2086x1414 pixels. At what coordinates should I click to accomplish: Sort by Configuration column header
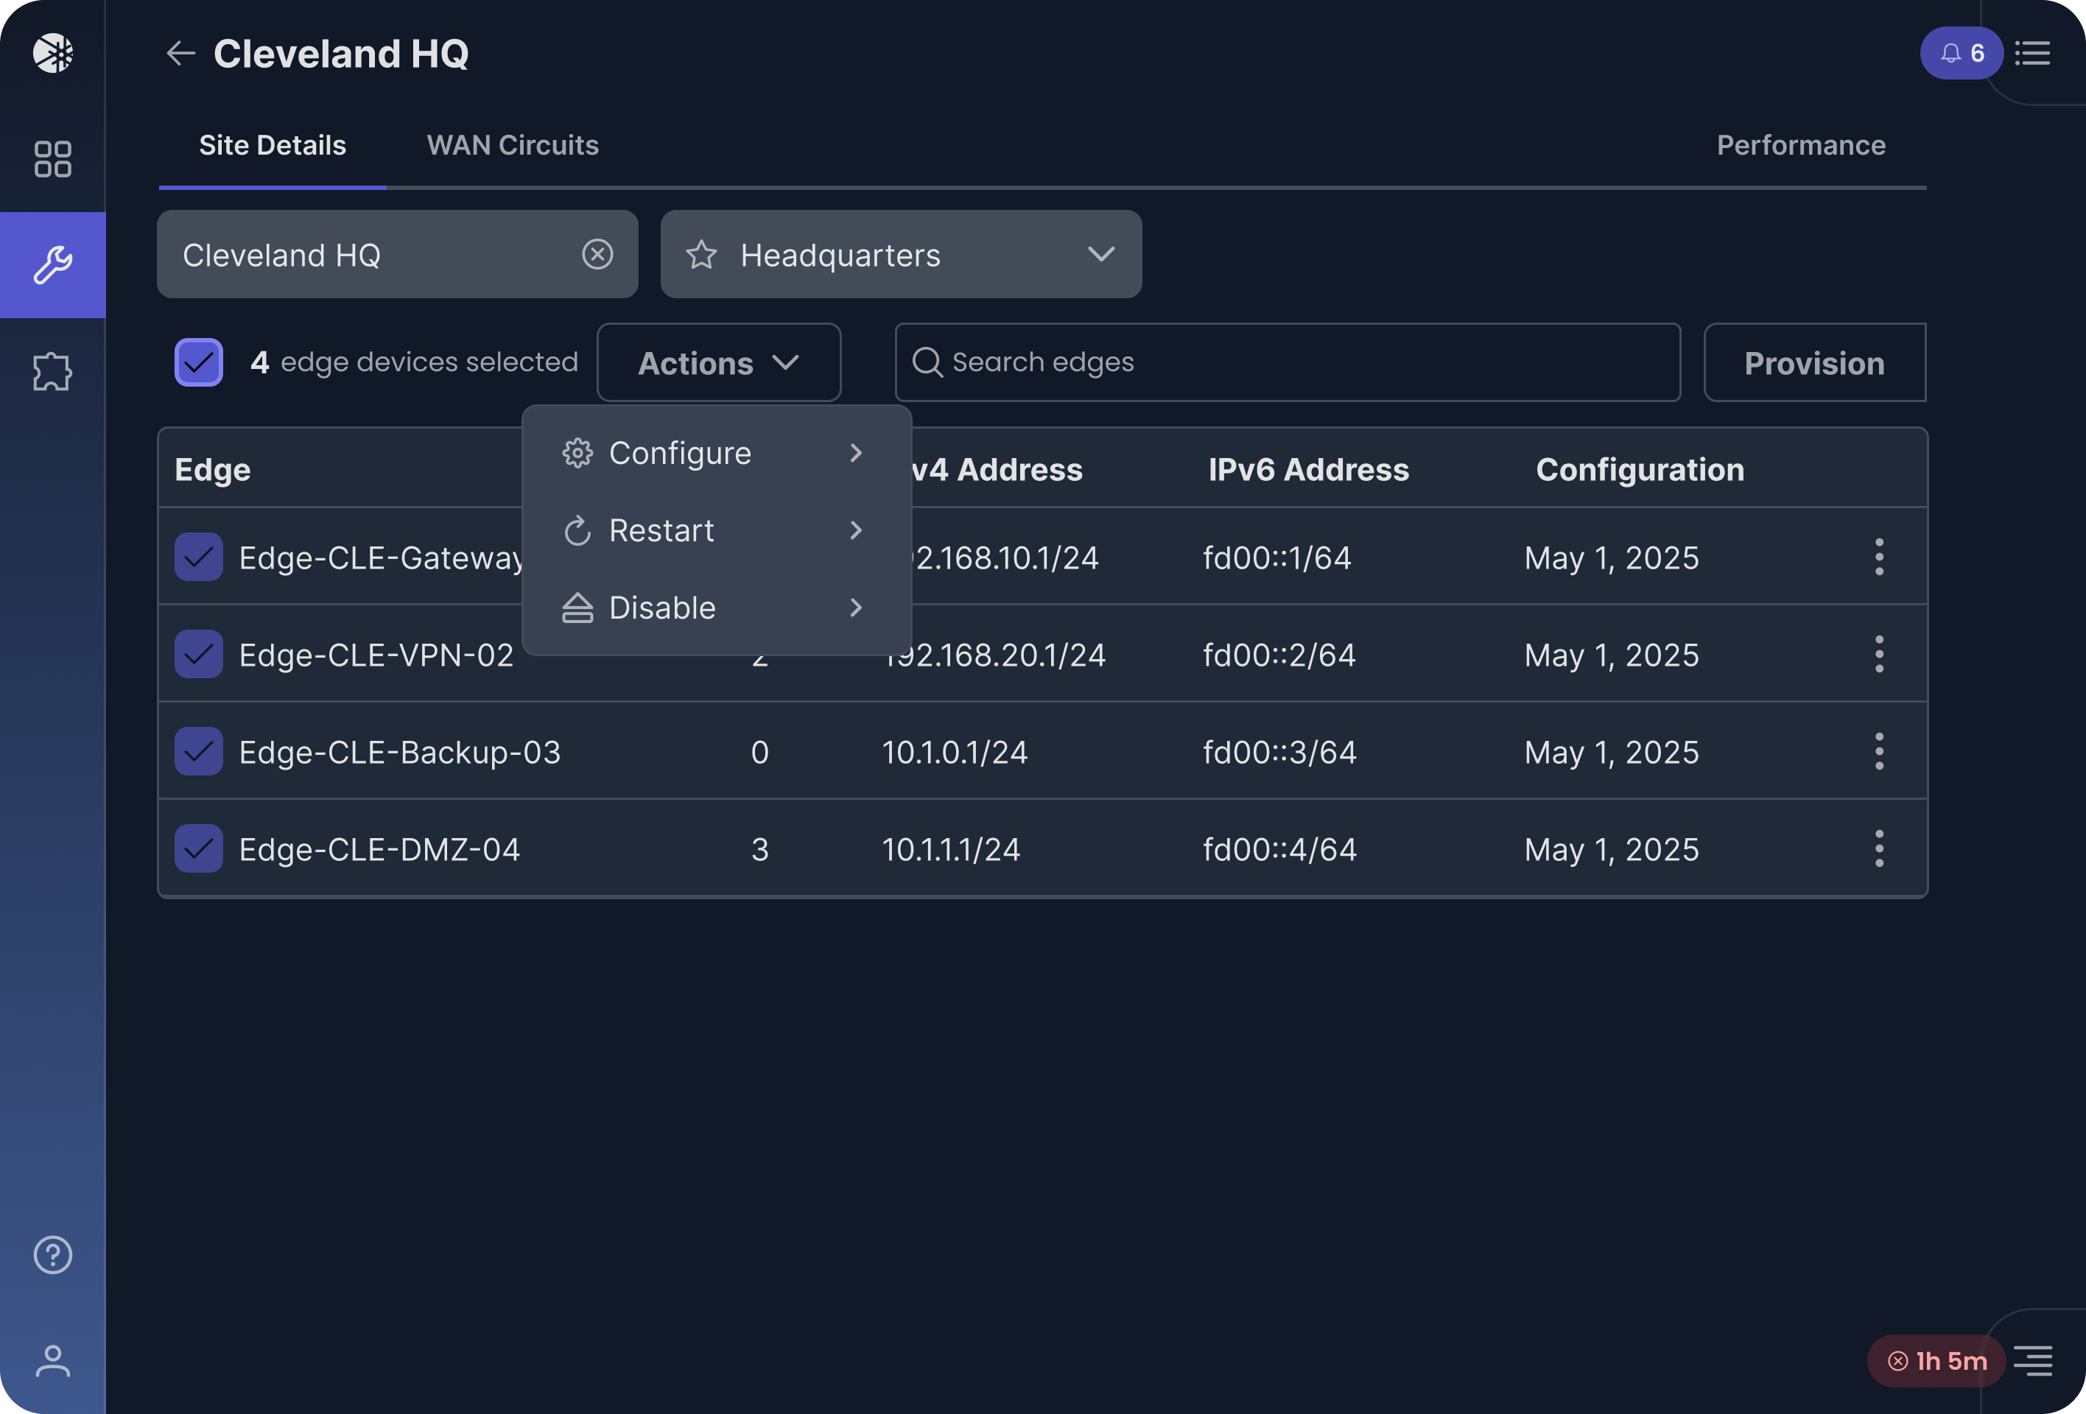[1639, 469]
